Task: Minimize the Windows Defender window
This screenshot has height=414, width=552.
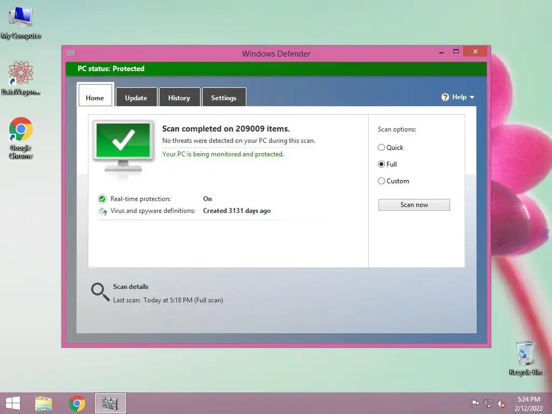Action: pyautogui.click(x=441, y=52)
